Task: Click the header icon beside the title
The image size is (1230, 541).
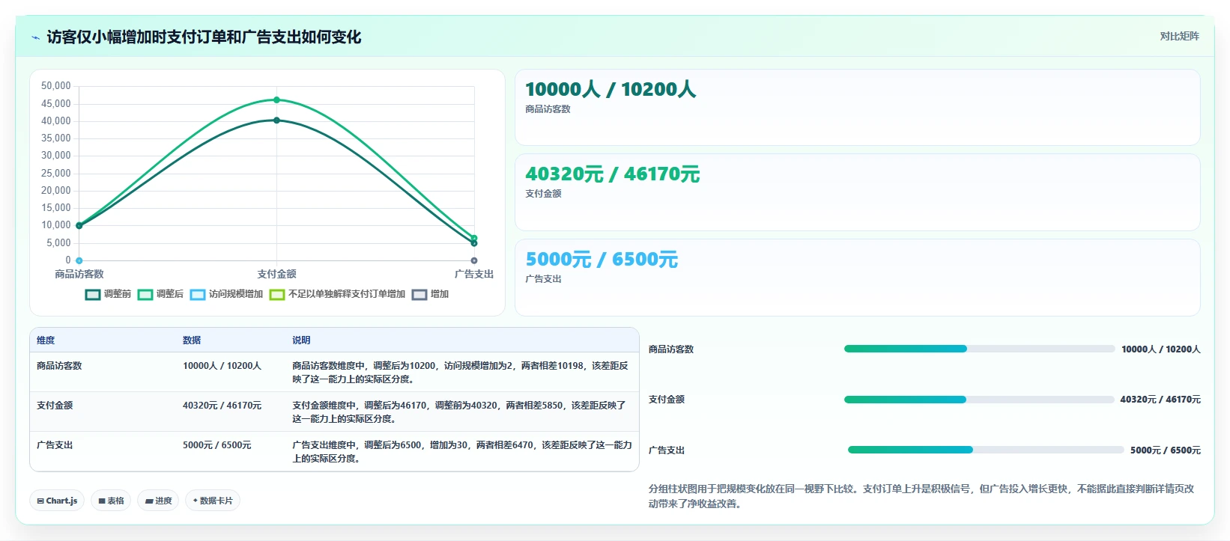Action: 35,37
